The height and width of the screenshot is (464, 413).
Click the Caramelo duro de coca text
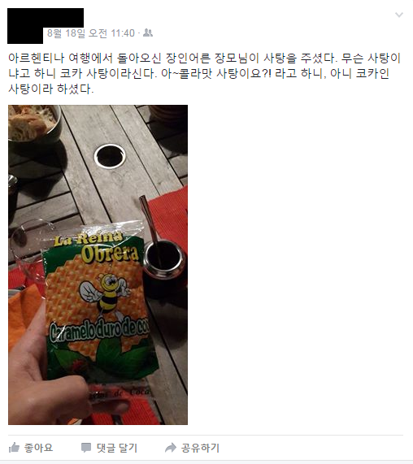pyautogui.click(x=99, y=330)
